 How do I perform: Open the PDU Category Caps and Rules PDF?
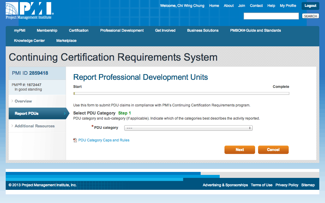click(104, 140)
